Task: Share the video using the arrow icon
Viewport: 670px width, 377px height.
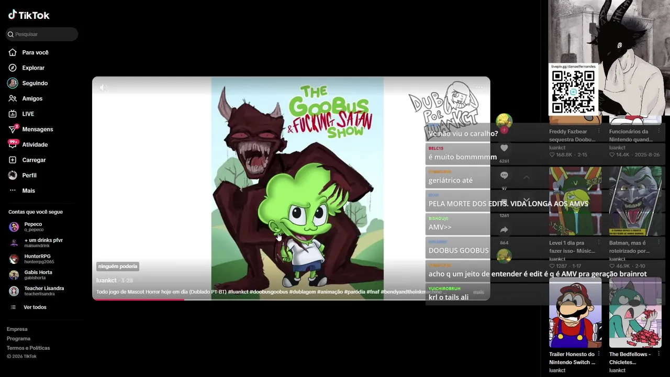Action: 504,230
